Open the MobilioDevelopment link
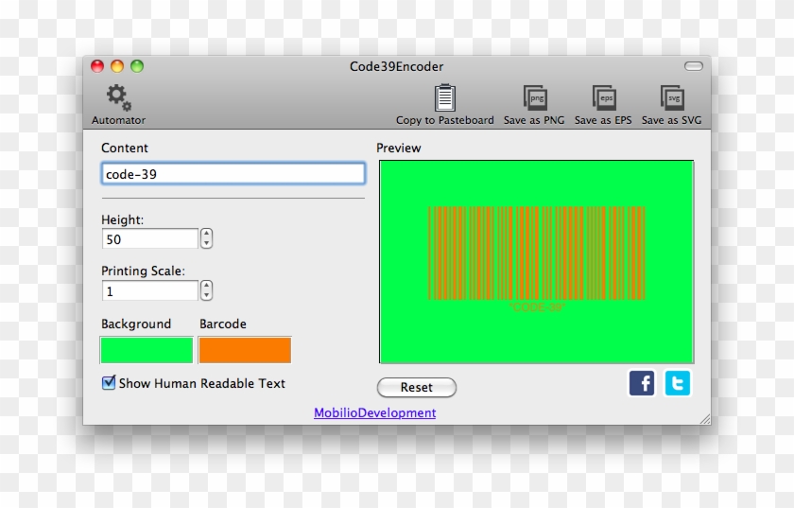794x508 pixels. click(x=374, y=412)
